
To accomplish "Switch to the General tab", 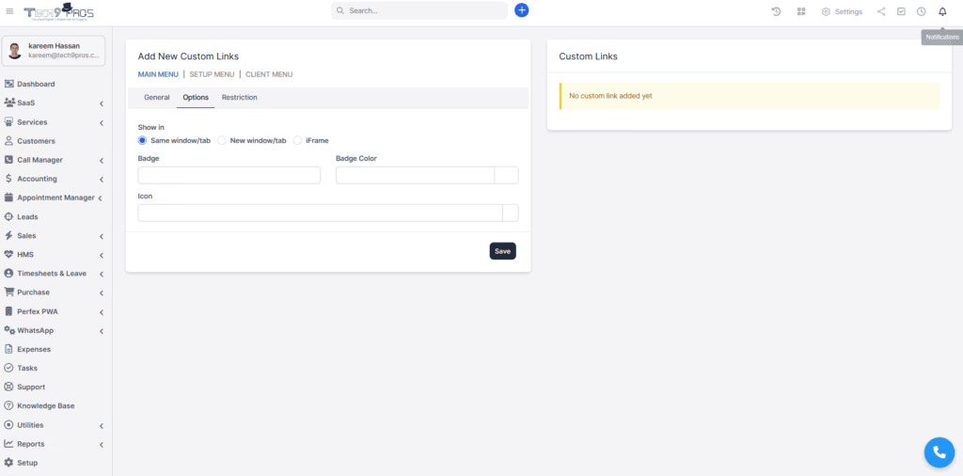I will (157, 98).
